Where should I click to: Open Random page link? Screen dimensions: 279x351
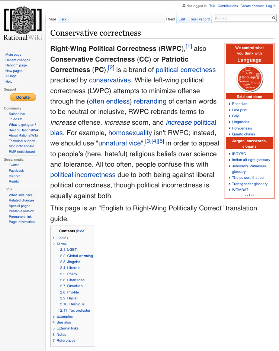pyautogui.click(x=16, y=65)
